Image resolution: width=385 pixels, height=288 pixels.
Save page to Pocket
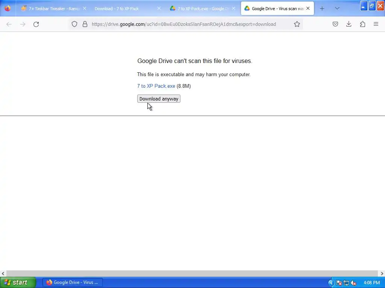[335, 24]
